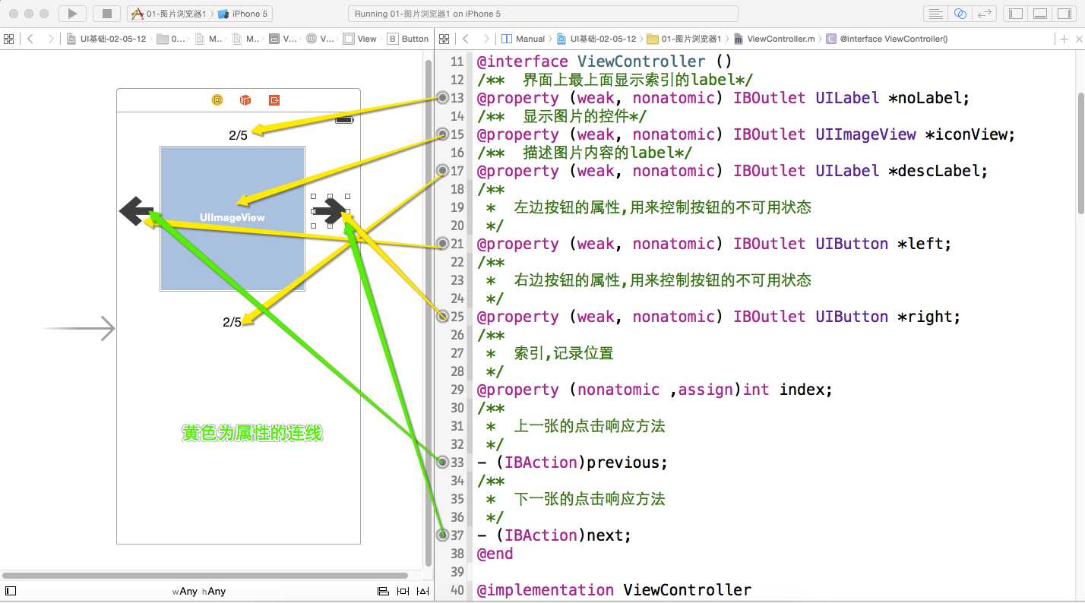This screenshot has height=603, width=1085.
Task: Select the Assistant editor mode icon
Action: coord(960,14)
